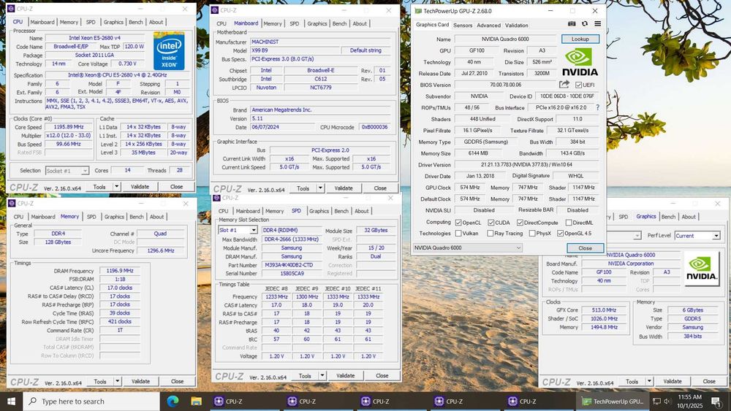Click the Windows Start button
Screen dimensions: 731x411
(x=11, y=401)
